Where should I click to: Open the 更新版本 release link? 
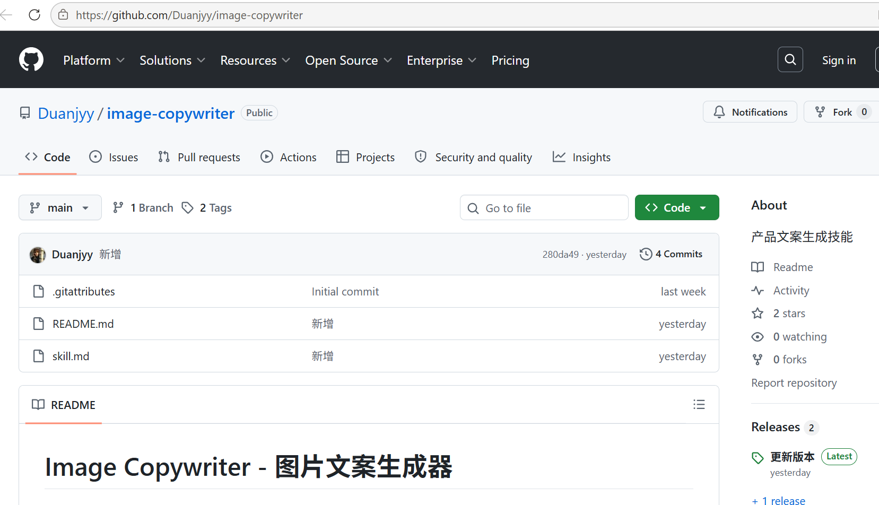coord(793,457)
